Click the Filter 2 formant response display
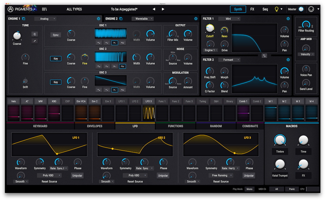325x200 pixels. [254, 79]
